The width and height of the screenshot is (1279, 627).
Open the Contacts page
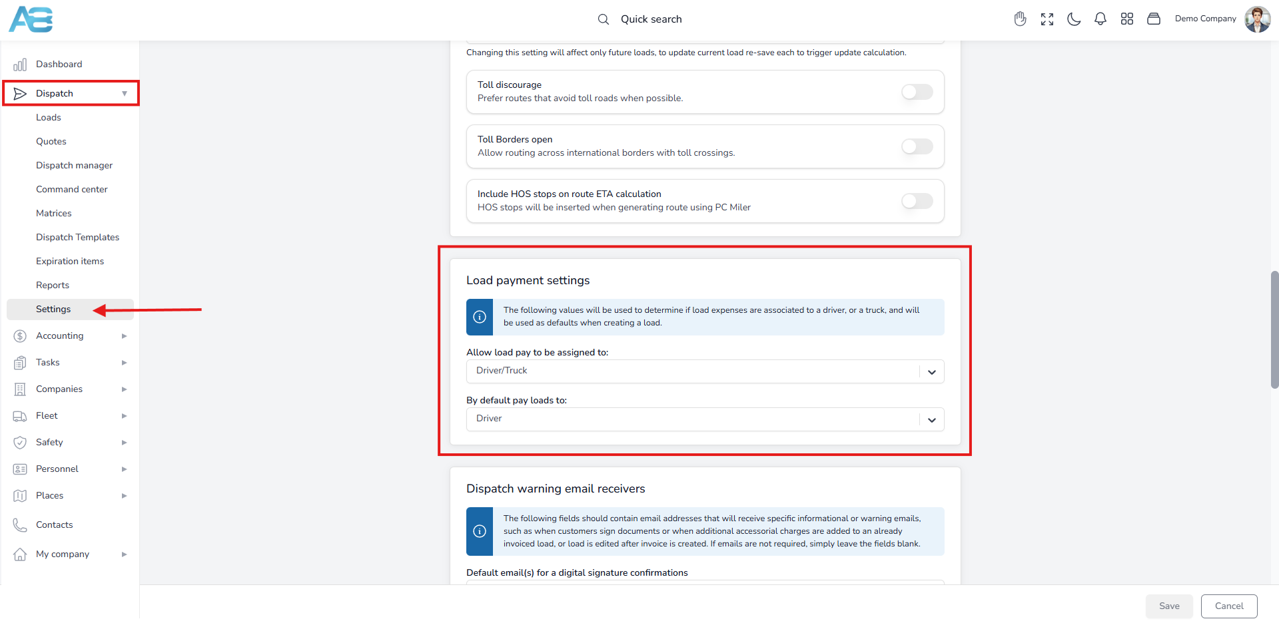[x=55, y=525]
